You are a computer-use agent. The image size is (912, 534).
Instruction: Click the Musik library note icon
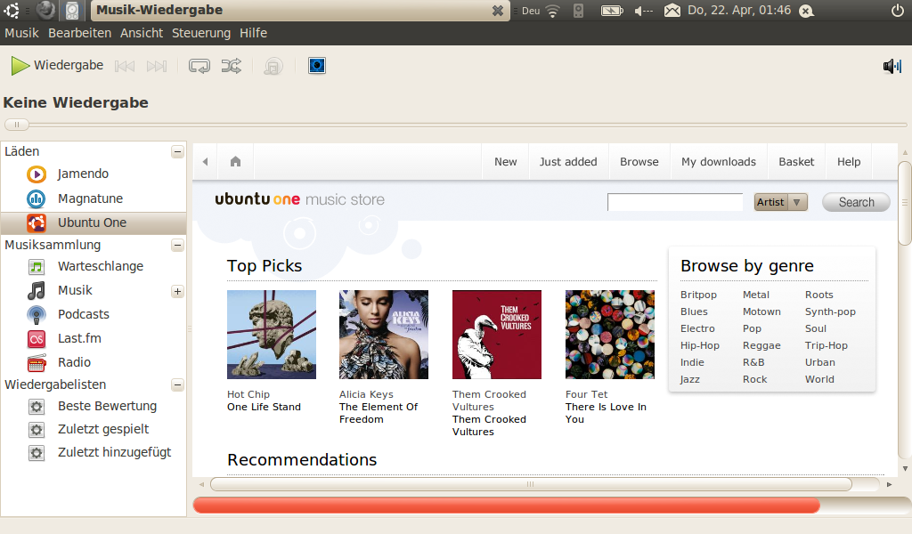(x=36, y=290)
